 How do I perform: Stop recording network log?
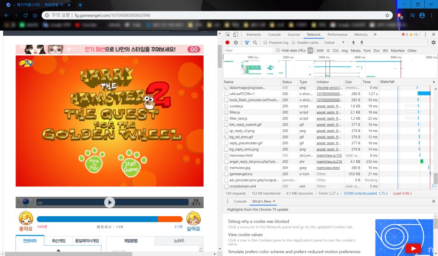[227, 43]
